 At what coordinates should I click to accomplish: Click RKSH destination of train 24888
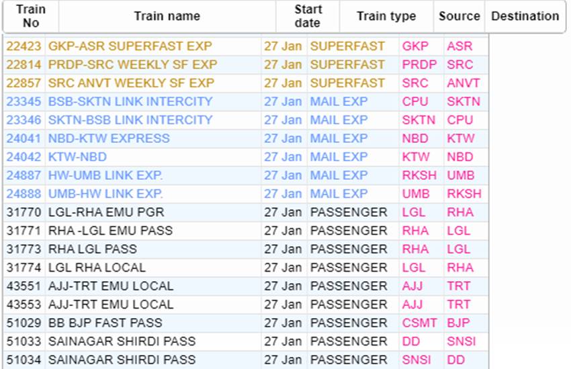[464, 194]
